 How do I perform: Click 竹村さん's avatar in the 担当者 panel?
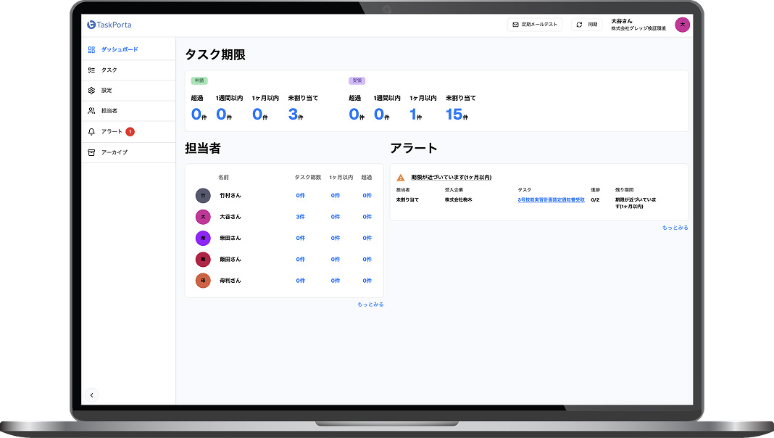pyautogui.click(x=201, y=194)
